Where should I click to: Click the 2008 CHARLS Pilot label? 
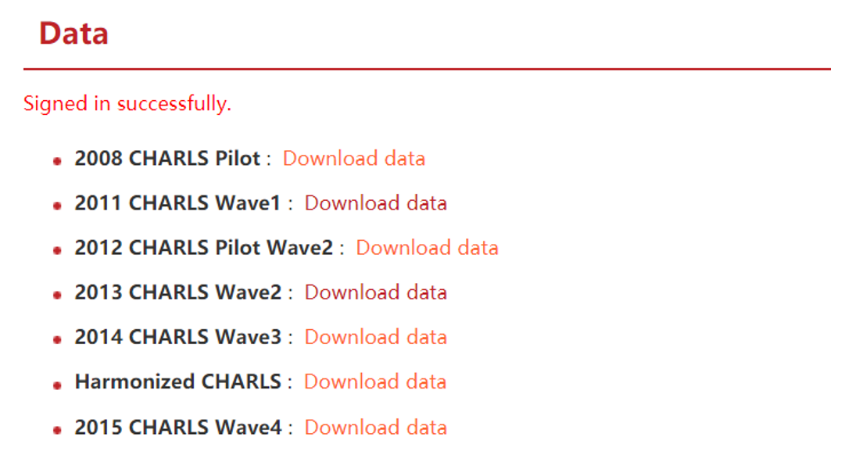click(167, 158)
